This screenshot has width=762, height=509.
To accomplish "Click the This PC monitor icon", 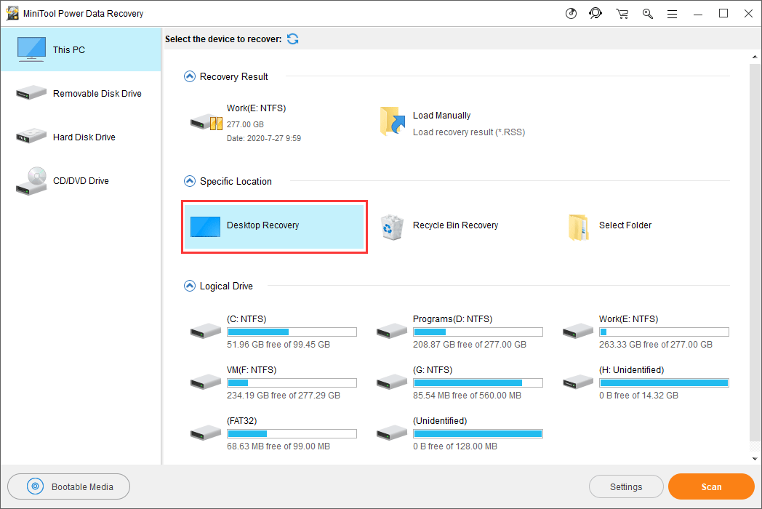I will [31, 49].
